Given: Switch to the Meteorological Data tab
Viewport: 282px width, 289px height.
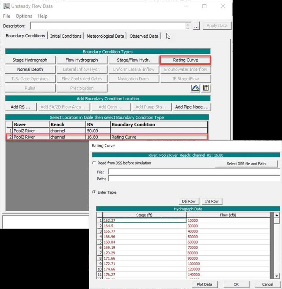Looking at the screenshot, I should (x=105, y=36).
